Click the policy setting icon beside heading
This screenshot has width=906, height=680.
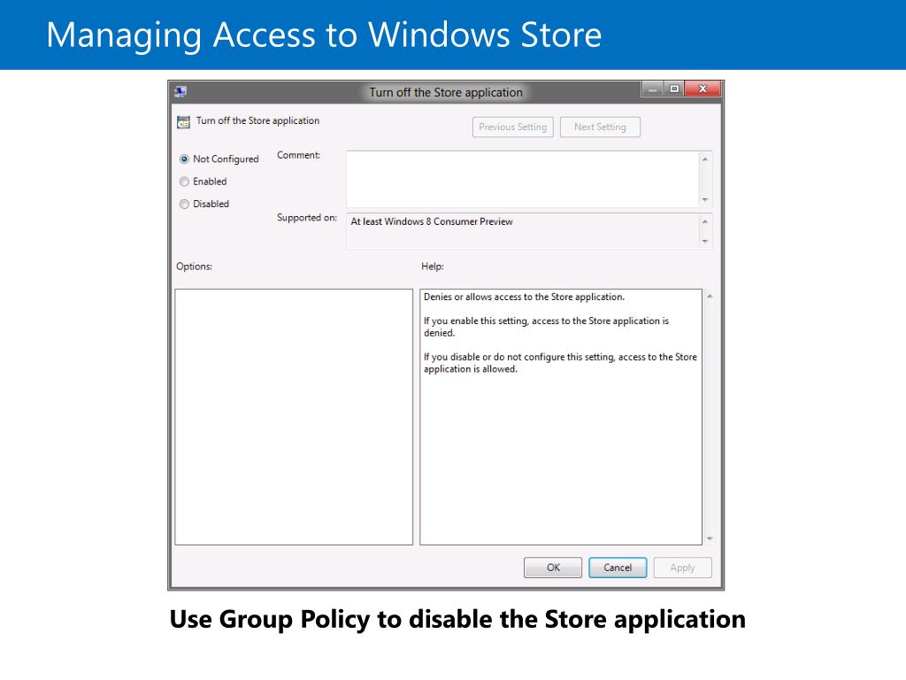(x=183, y=121)
